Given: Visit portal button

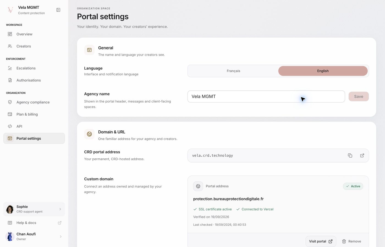Looking at the screenshot, I should [321, 241].
